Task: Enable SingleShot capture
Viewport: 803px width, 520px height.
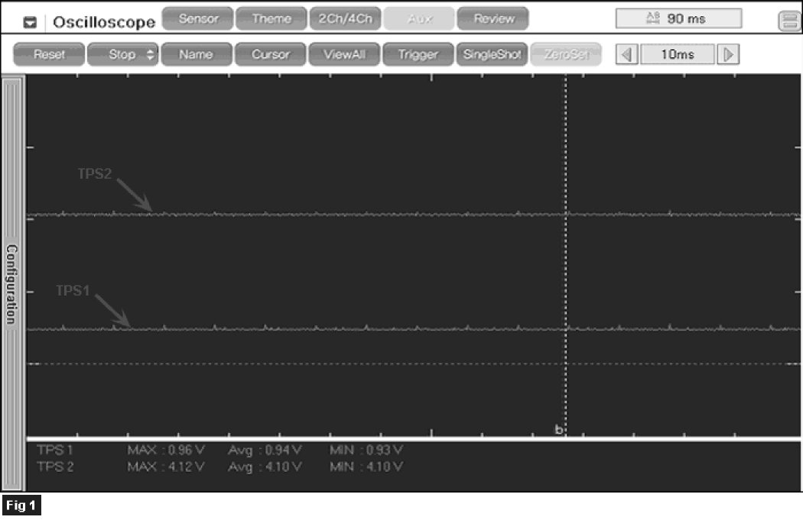Action: (492, 54)
